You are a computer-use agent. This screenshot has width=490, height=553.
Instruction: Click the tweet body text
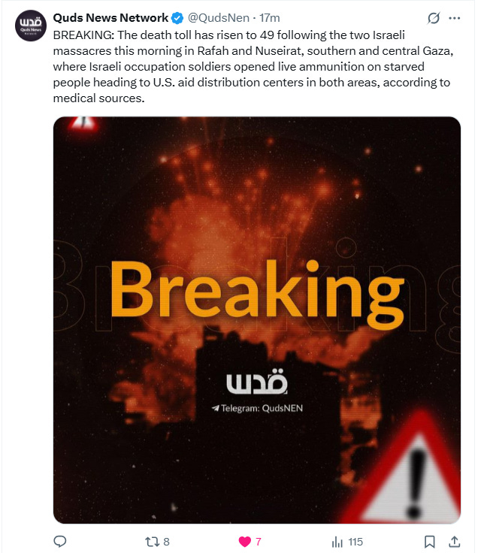(253, 67)
